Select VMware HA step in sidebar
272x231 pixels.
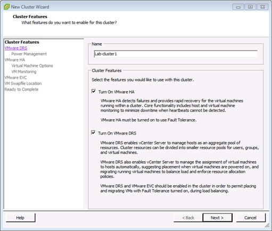click(15, 60)
